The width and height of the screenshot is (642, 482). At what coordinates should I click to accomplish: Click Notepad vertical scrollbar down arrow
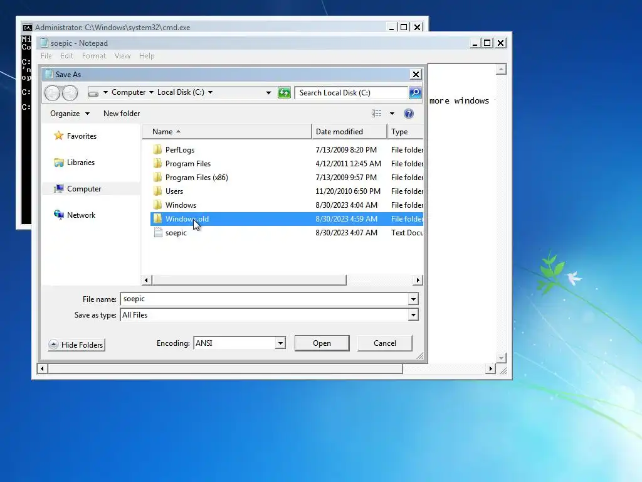(501, 358)
